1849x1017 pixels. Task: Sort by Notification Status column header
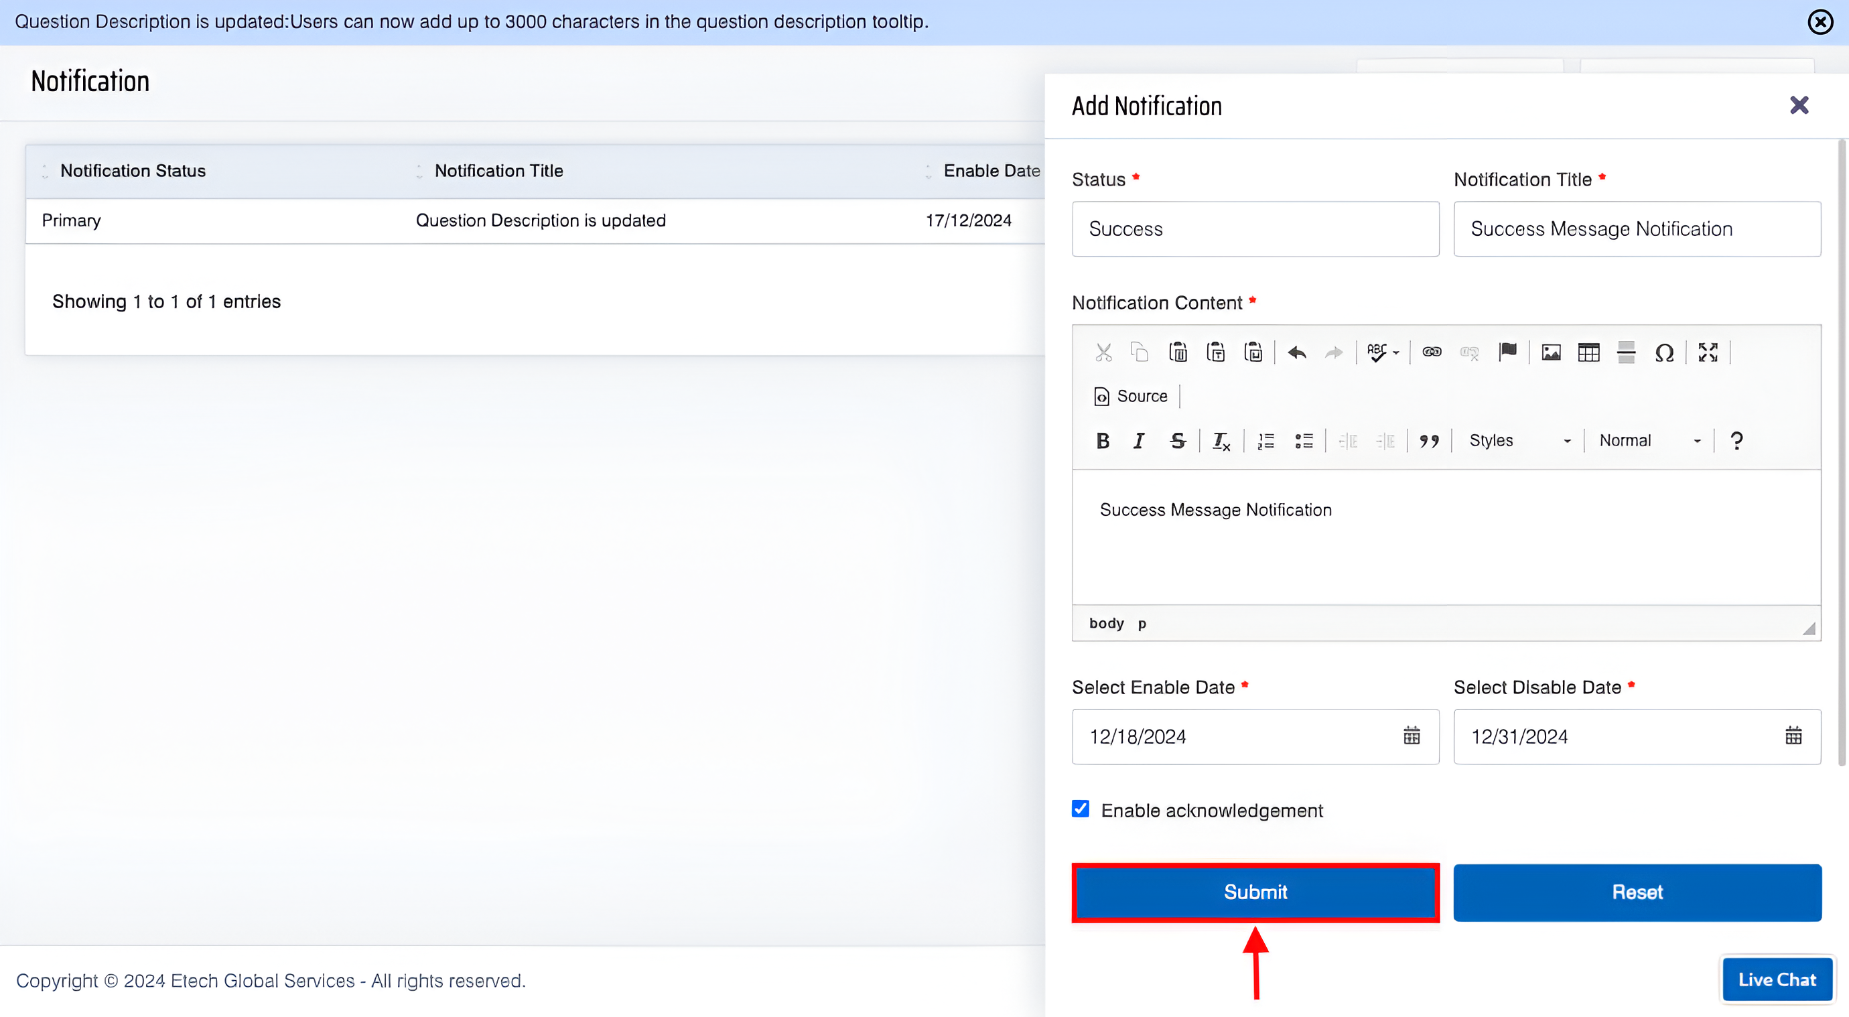coord(133,171)
